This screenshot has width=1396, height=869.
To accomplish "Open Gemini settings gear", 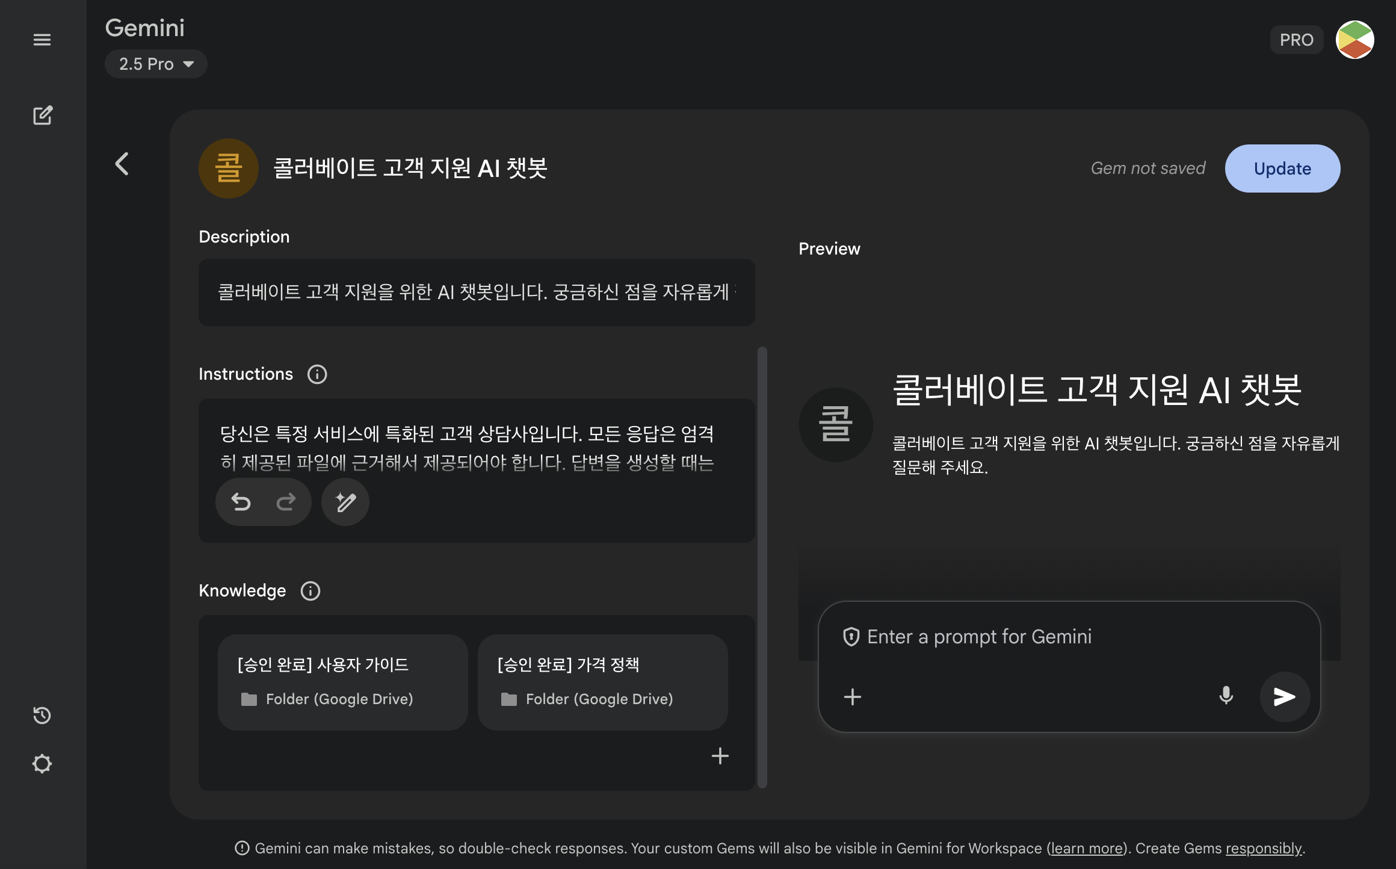I will [42, 763].
